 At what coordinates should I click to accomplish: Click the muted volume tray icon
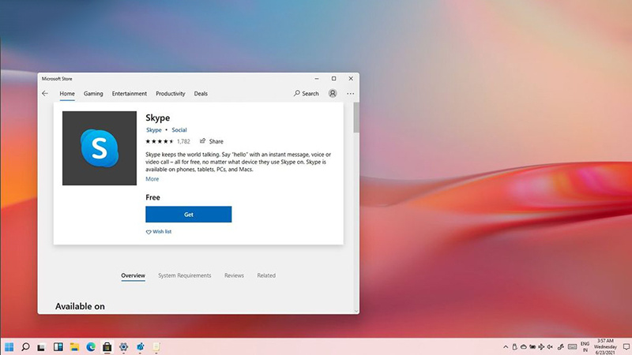[x=550, y=346]
